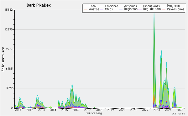Click the 2013 x-axis label
Viewport: 188px width, 116px height.
(41, 110)
